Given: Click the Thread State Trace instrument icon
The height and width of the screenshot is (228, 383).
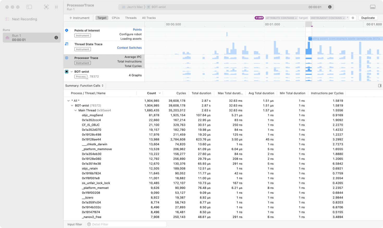Looking at the screenshot, I should 67,44.
